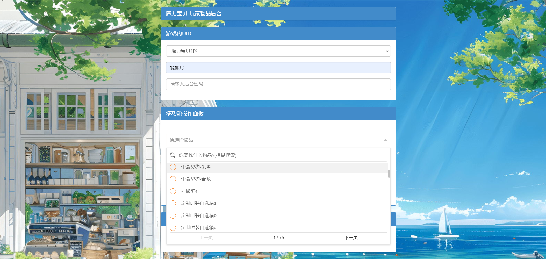Select the 生命契约-朱雀 radio option
This screenshot has width=546, height=259.
click(173, 167)
